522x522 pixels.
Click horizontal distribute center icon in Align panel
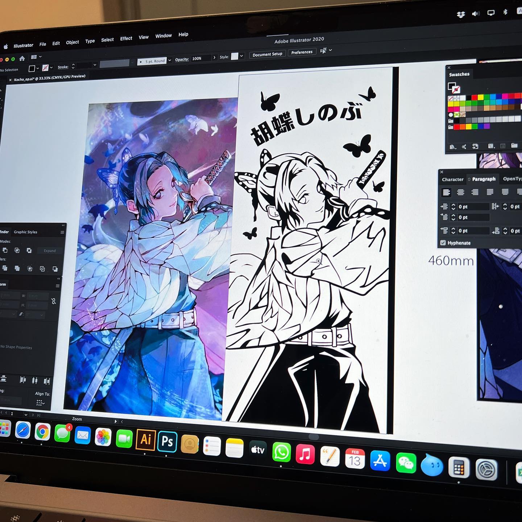click(x=35, y=380)
